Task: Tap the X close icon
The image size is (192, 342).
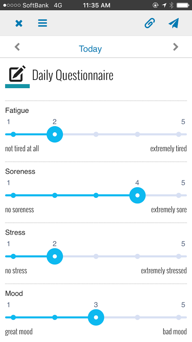Action: (19, 23)
